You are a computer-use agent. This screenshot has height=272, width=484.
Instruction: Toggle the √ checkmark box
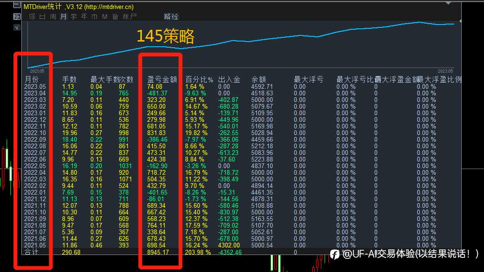(17, 28)
